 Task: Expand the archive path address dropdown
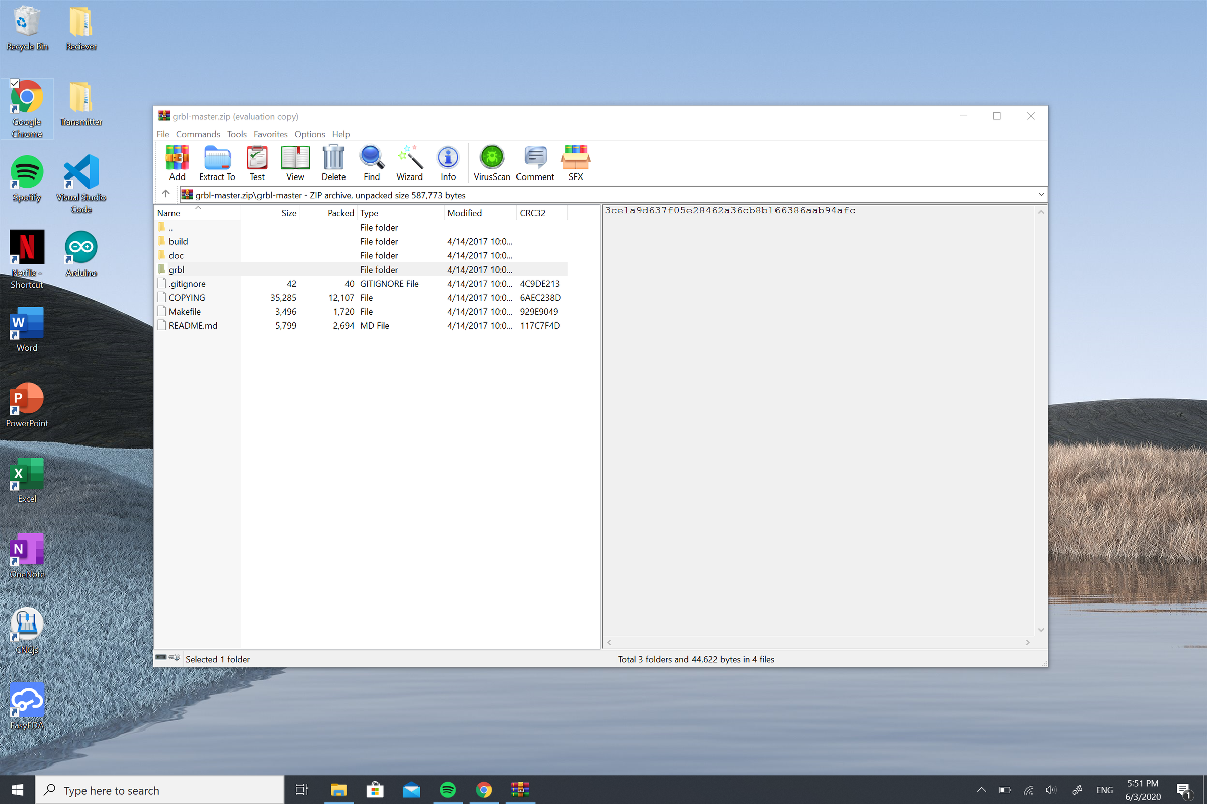[1041, 194]
